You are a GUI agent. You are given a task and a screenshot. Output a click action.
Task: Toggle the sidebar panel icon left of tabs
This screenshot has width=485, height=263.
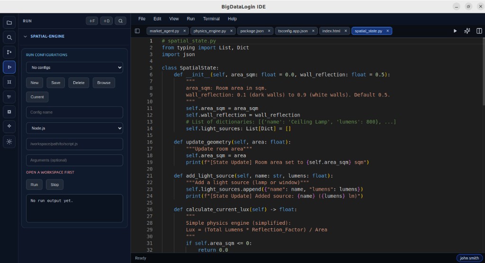click(137, 31)
